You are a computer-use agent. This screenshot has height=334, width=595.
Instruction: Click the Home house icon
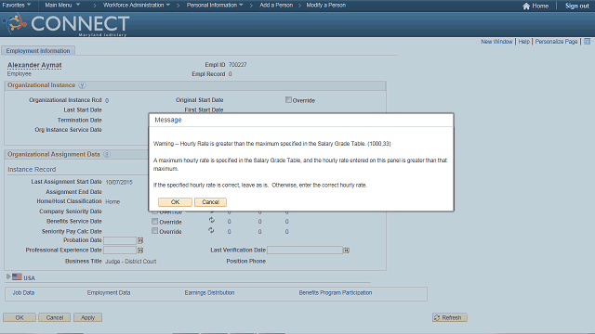[526, 6]
